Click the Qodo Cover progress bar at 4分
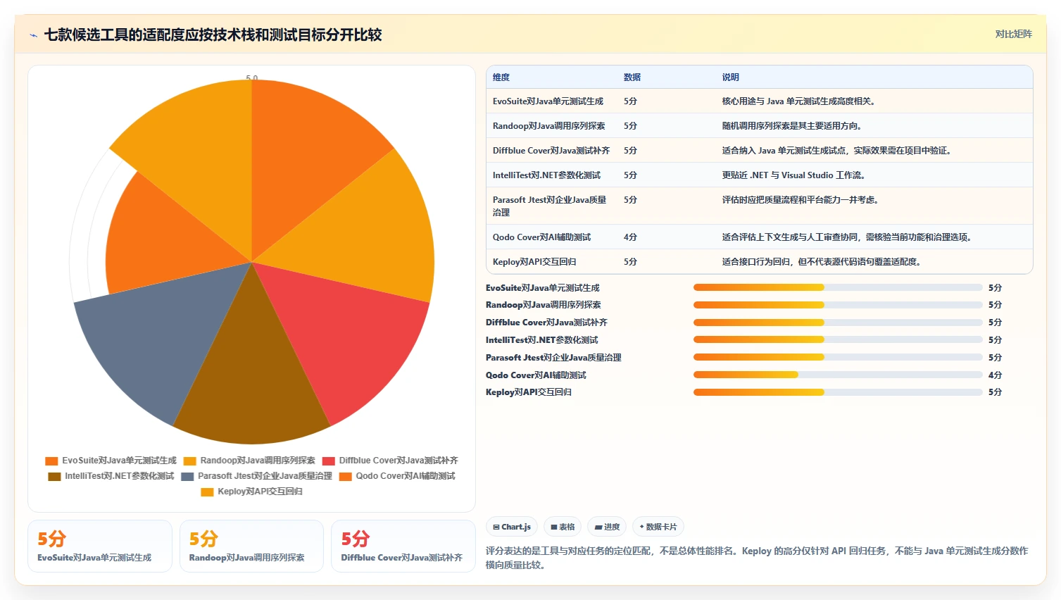Image resolution: width=1061 pixels, height=600 pixels. [838, 375]
